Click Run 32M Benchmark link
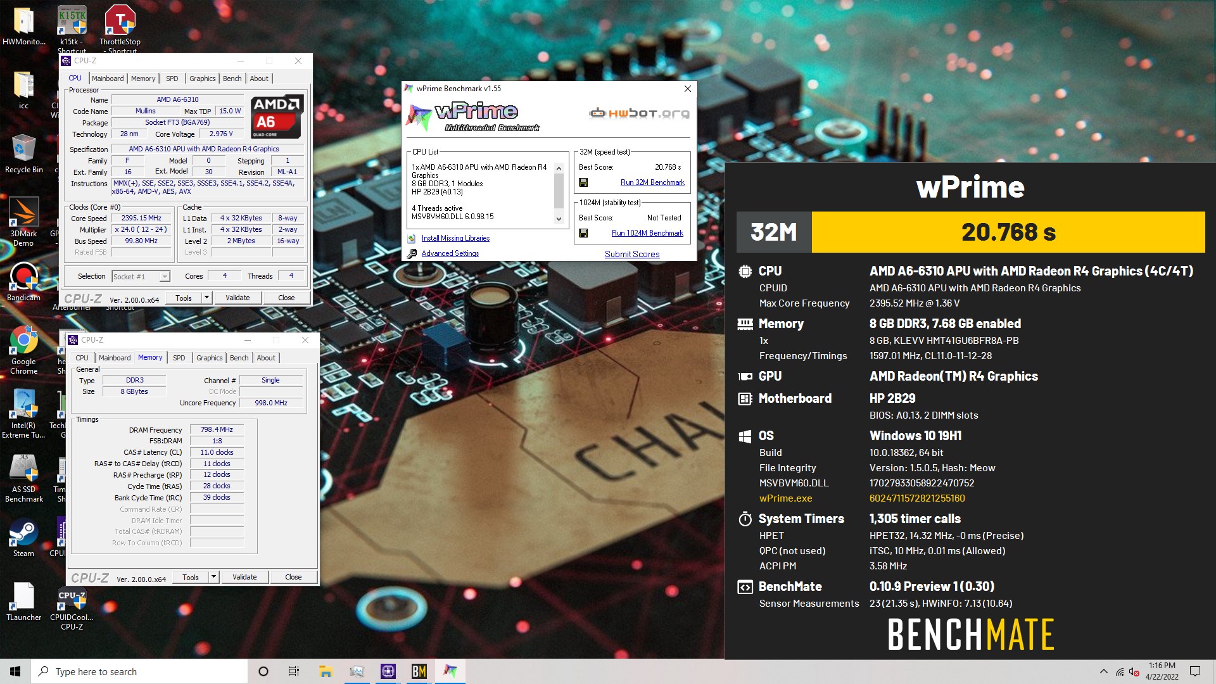 coord(652,182)
